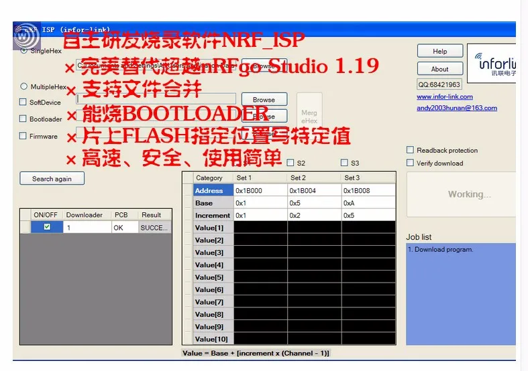This screenshot has height=371, width=528.
Task: Click the Search again button
Action: [x=52, y=178]
